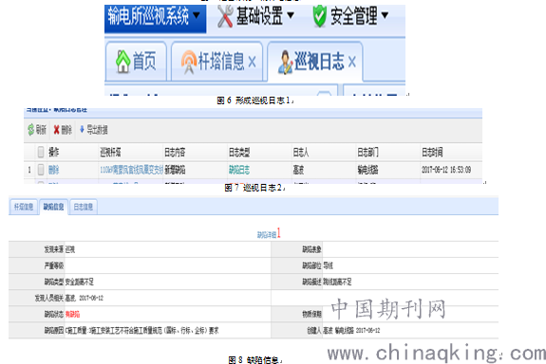Switch to the 日志信息 tab
This screenshot has height=364, width=546.
84,208
